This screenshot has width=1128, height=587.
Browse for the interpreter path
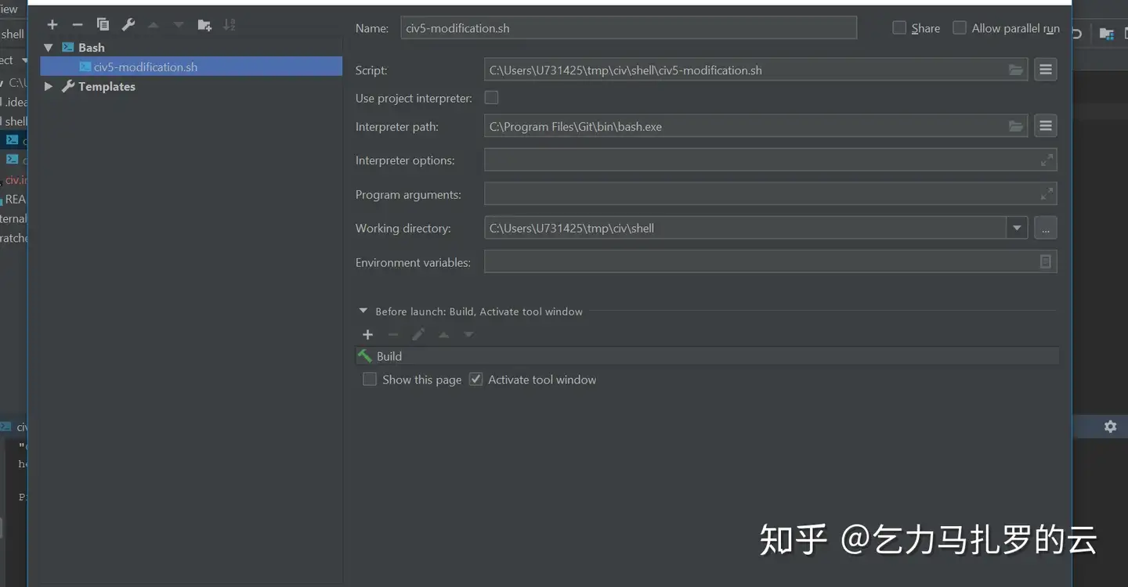click(x=1015, y=126)
